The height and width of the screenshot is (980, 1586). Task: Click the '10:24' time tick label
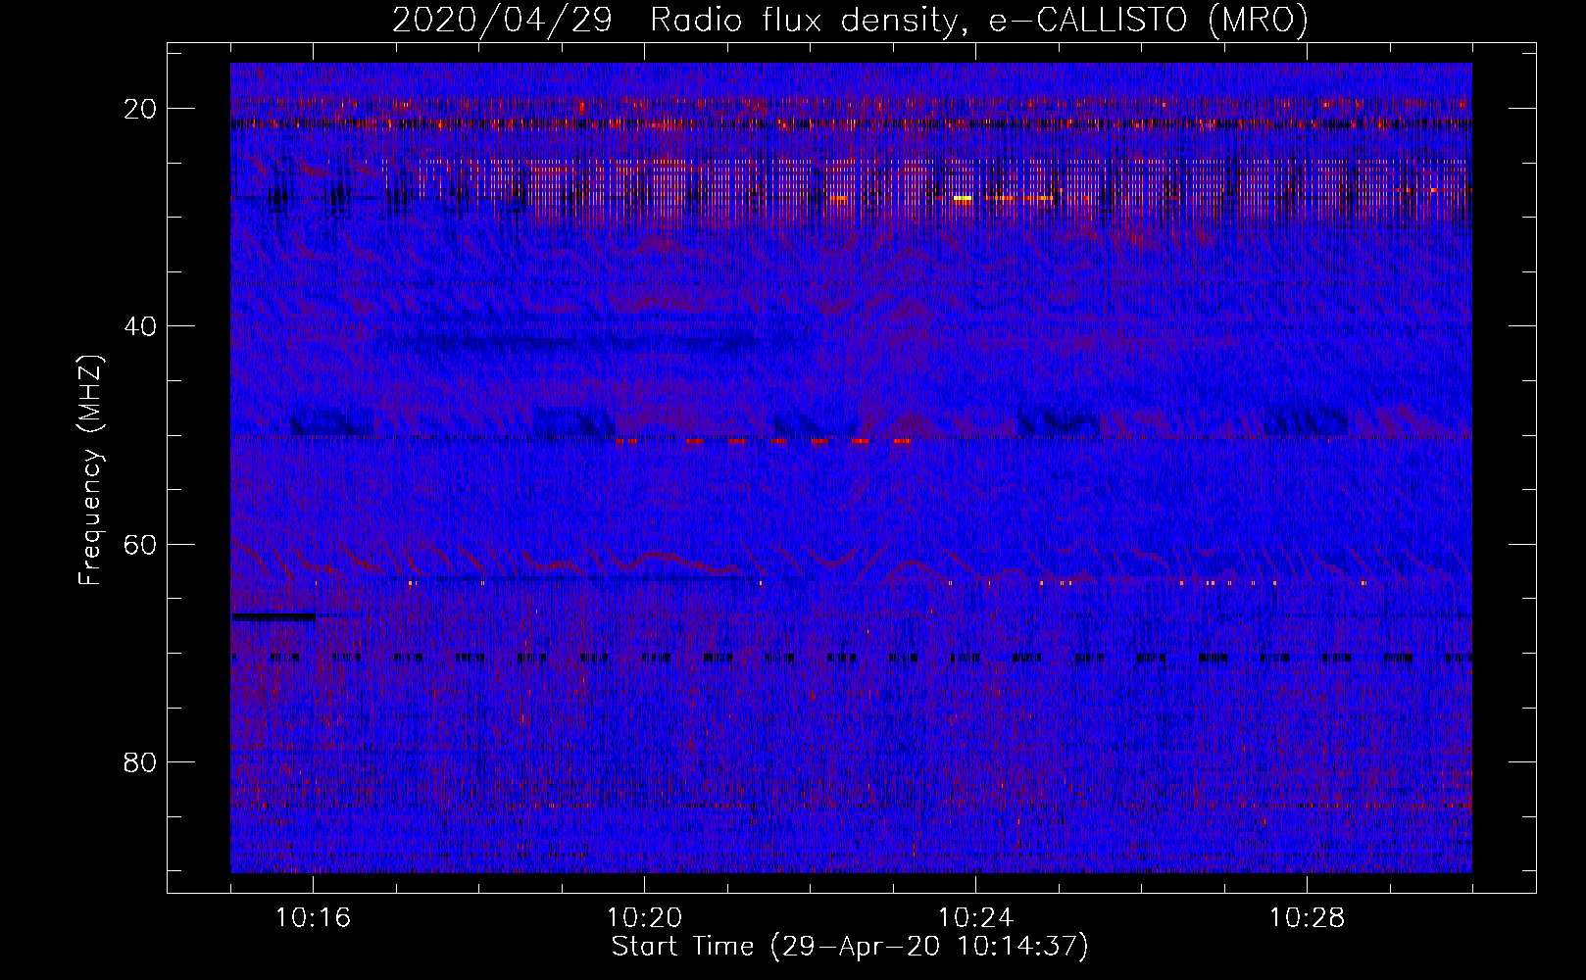975,918
